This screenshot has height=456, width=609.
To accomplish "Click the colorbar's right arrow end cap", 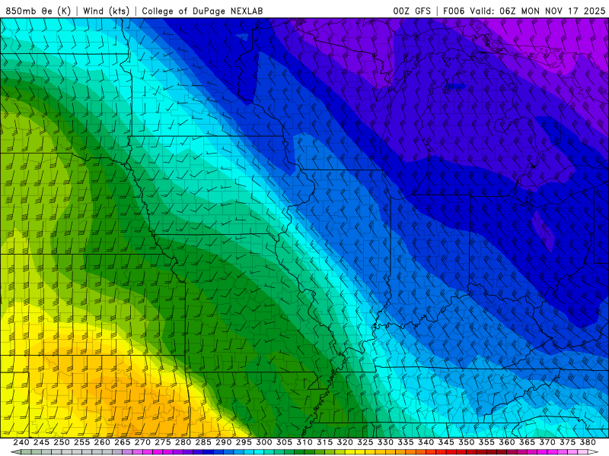I will click(x=594, y=452).
